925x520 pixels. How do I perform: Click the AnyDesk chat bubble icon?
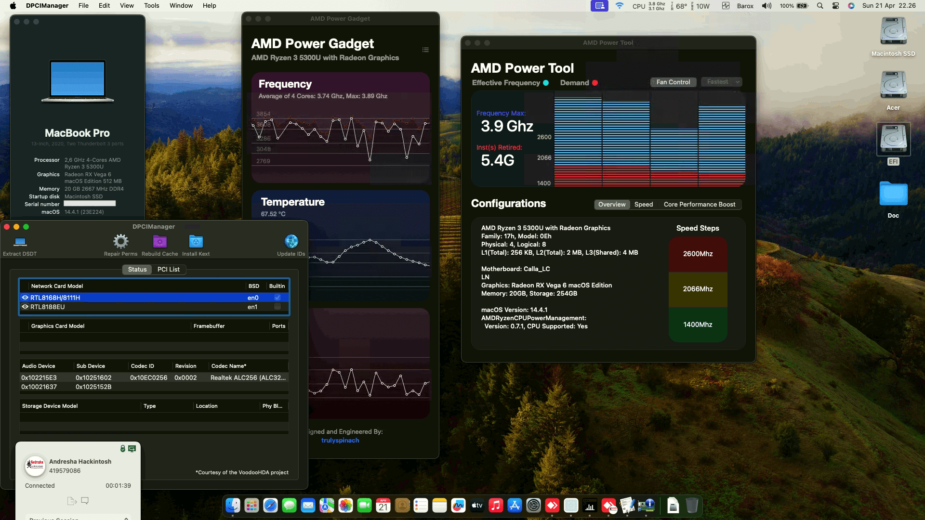coord(85,501)
